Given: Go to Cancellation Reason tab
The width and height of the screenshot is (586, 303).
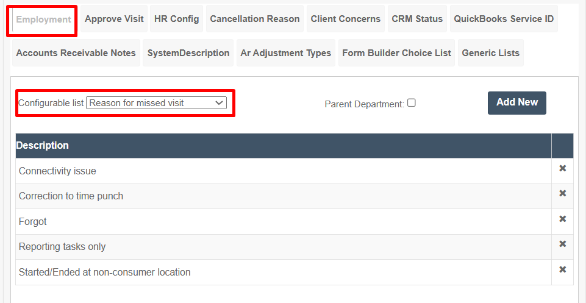Looking at the screenshot, I should [254, 19].
